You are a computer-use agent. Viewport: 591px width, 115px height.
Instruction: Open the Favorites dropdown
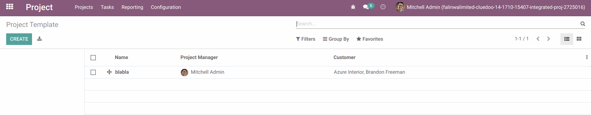370,39
